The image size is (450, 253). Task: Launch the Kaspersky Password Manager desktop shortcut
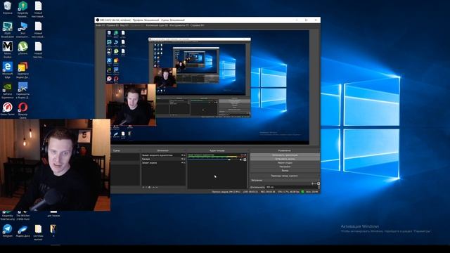coord(22,9)
